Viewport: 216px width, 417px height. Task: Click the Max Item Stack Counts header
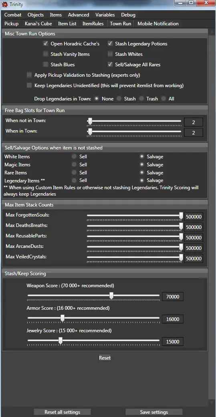pyautogui.click(x=105, y=205)
